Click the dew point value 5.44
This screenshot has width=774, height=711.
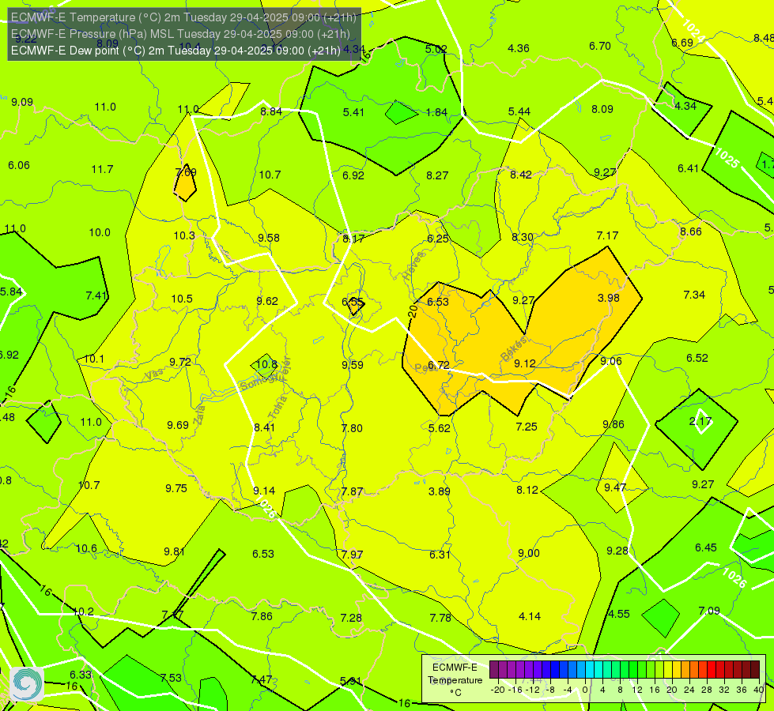click(519, 111)
